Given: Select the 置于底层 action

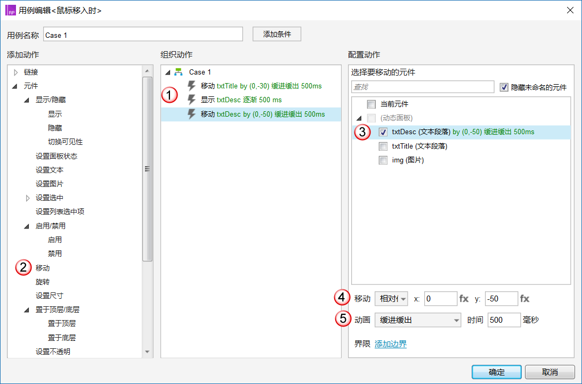Looking at the screenshot, I should click(x=62, y=338).
